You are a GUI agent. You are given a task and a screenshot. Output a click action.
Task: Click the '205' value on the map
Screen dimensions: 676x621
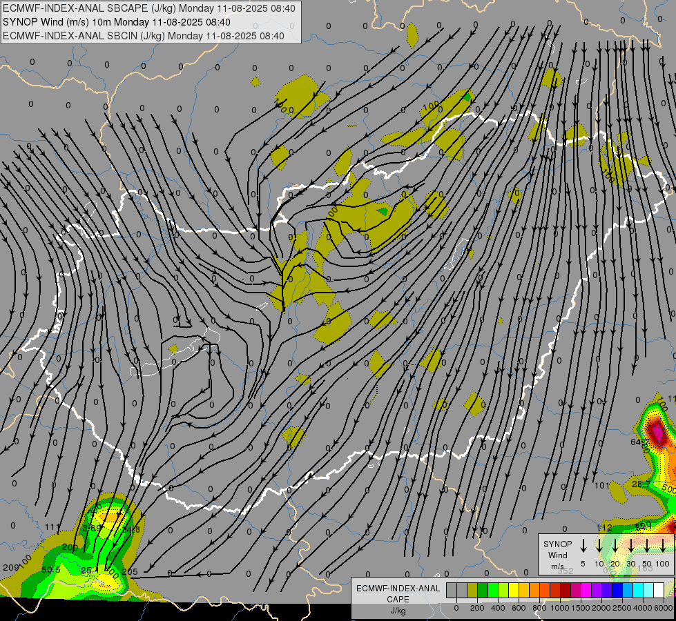click(130, 572)
